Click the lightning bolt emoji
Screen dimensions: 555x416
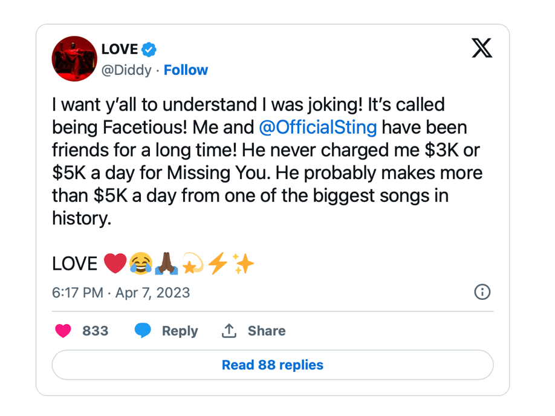pos(218,264)
